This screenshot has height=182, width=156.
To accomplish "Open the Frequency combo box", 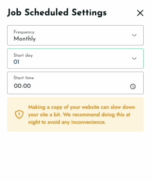I will coord(75,35).
